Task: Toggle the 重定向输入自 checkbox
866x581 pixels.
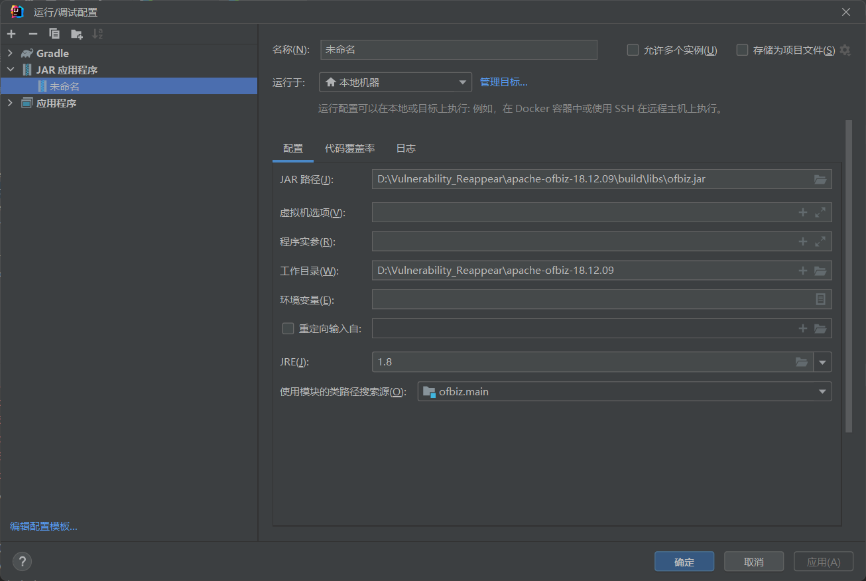Action: pyautogui.click(x=288, y=328)
